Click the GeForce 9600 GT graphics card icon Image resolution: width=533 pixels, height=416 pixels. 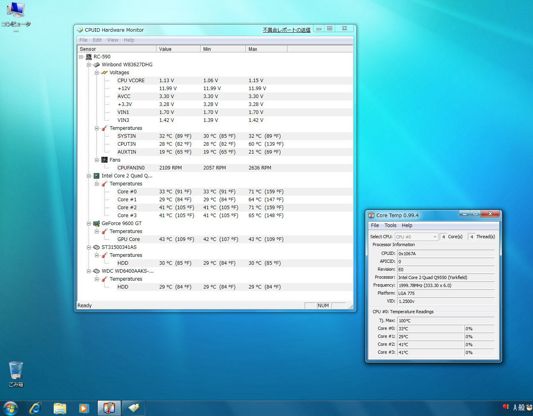(97, 223)
